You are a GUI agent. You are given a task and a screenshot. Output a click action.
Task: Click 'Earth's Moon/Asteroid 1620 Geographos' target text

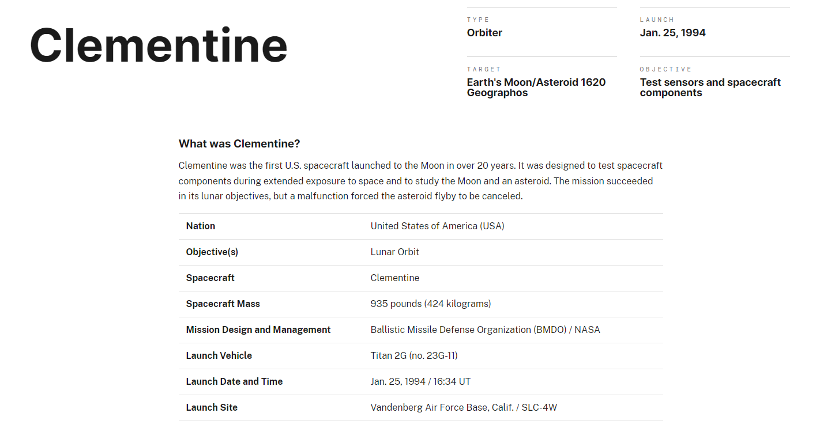pyautogui.click(x=536, y=88)
